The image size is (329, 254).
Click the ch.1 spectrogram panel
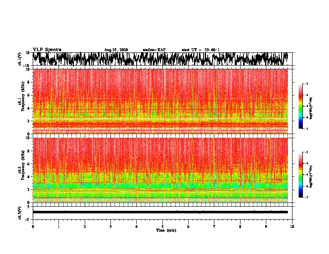click(x=160, y=101)
